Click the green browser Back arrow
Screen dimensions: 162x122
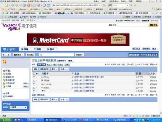(x=12, y=5)
